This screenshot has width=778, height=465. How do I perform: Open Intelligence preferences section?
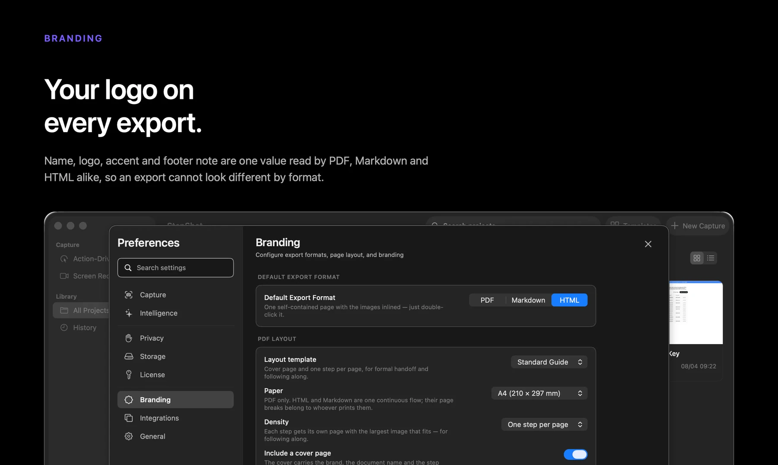pos(175,313)
